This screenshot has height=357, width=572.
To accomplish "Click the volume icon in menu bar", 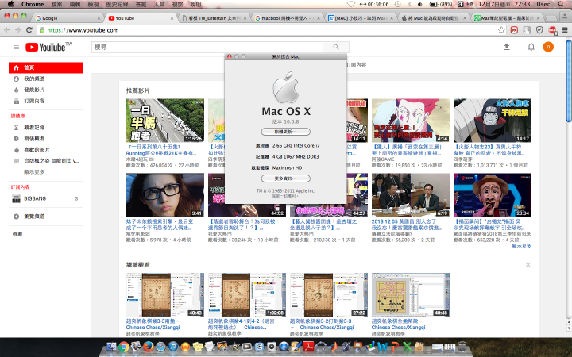I will coord(420,4).
